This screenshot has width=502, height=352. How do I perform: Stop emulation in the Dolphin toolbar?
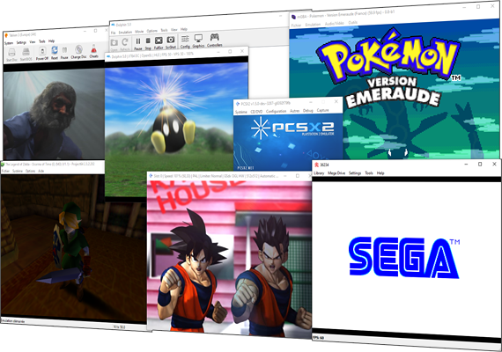(x=148, y=40)
